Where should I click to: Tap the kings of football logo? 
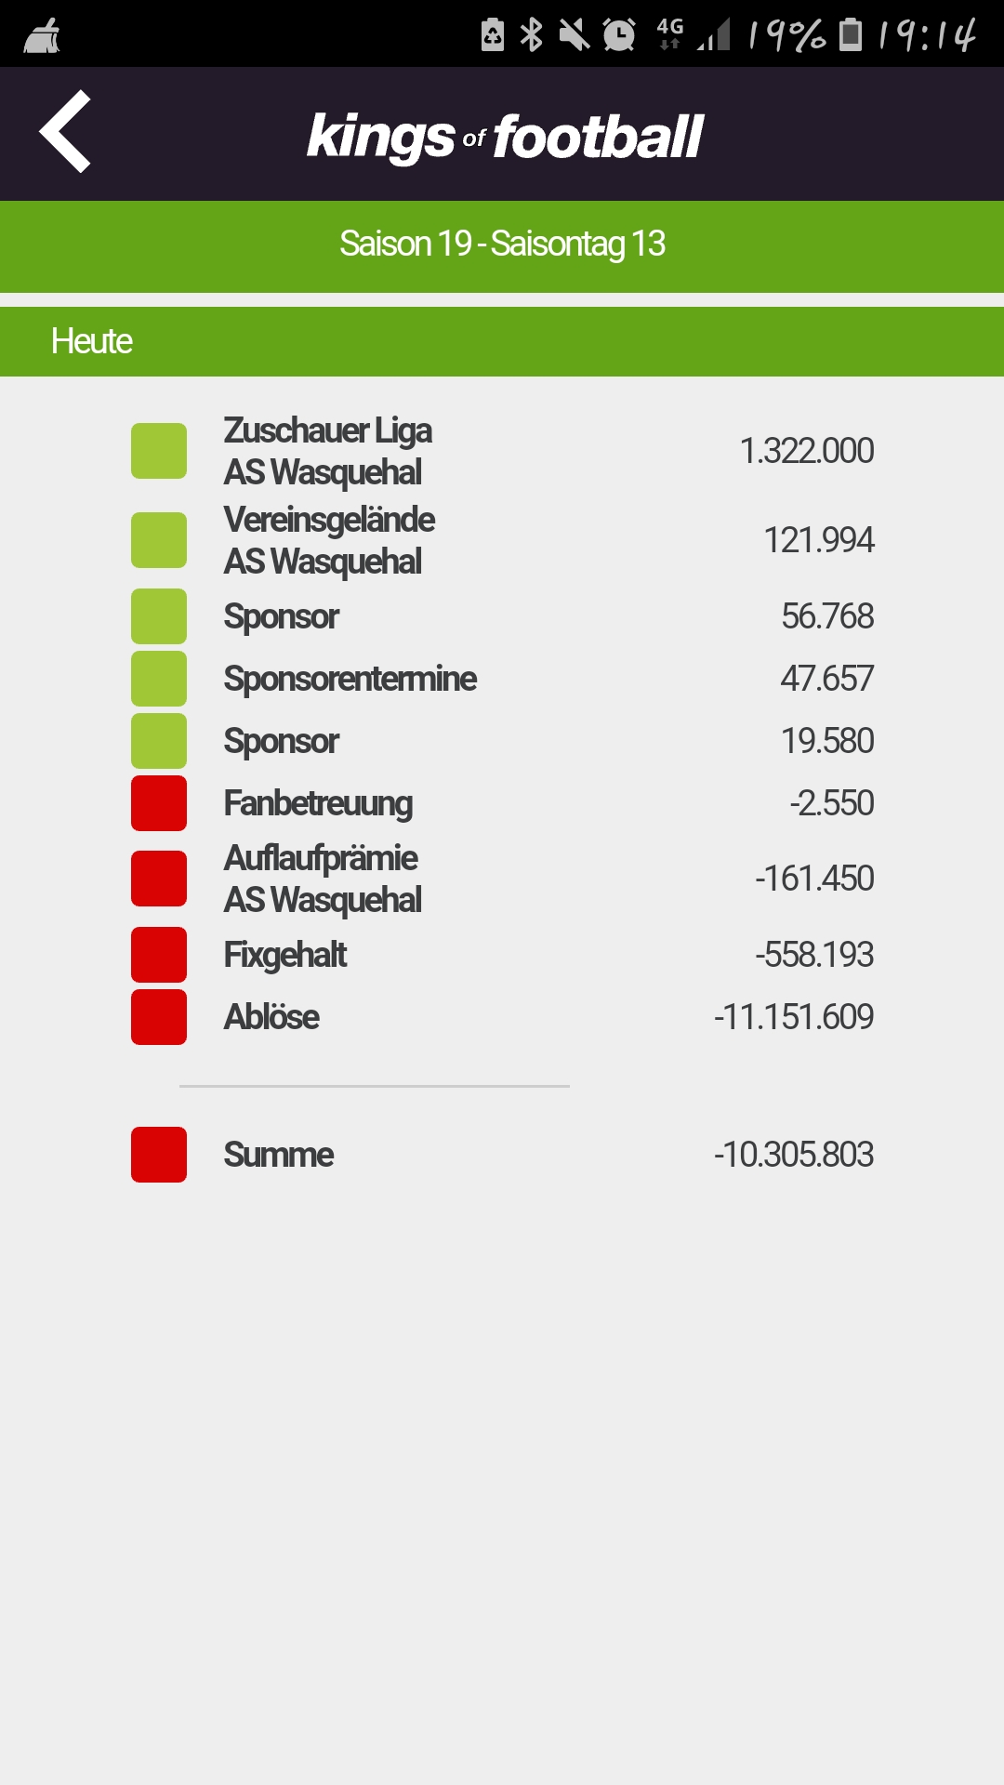click(505, 137)
